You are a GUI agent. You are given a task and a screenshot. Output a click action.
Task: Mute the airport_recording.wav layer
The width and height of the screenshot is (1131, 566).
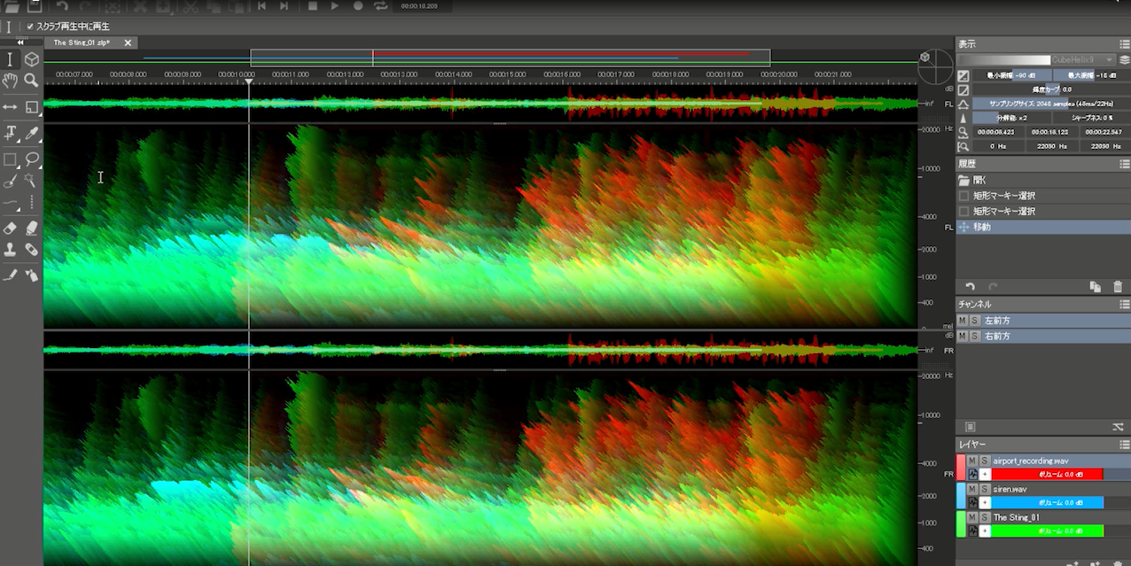(x=972, y=461)
